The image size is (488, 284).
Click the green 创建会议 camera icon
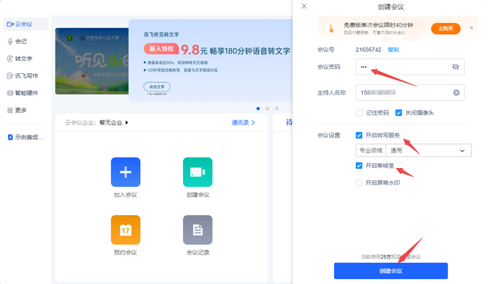(198, 172)
